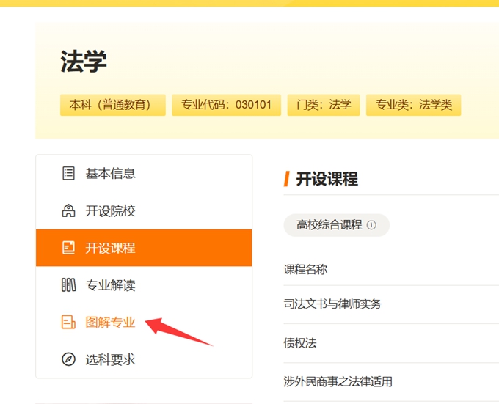Viewport: 499px width, 404px height.
Task: Open the 基本信息 sidebar item
Action: (144, 174)
